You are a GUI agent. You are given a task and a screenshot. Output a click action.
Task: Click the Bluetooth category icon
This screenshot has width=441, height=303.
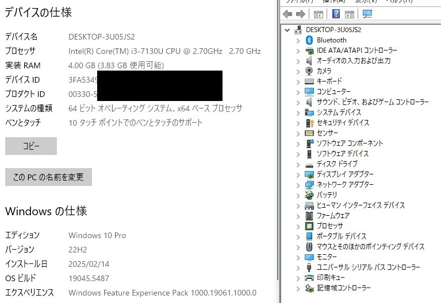(x=309, y=40)
